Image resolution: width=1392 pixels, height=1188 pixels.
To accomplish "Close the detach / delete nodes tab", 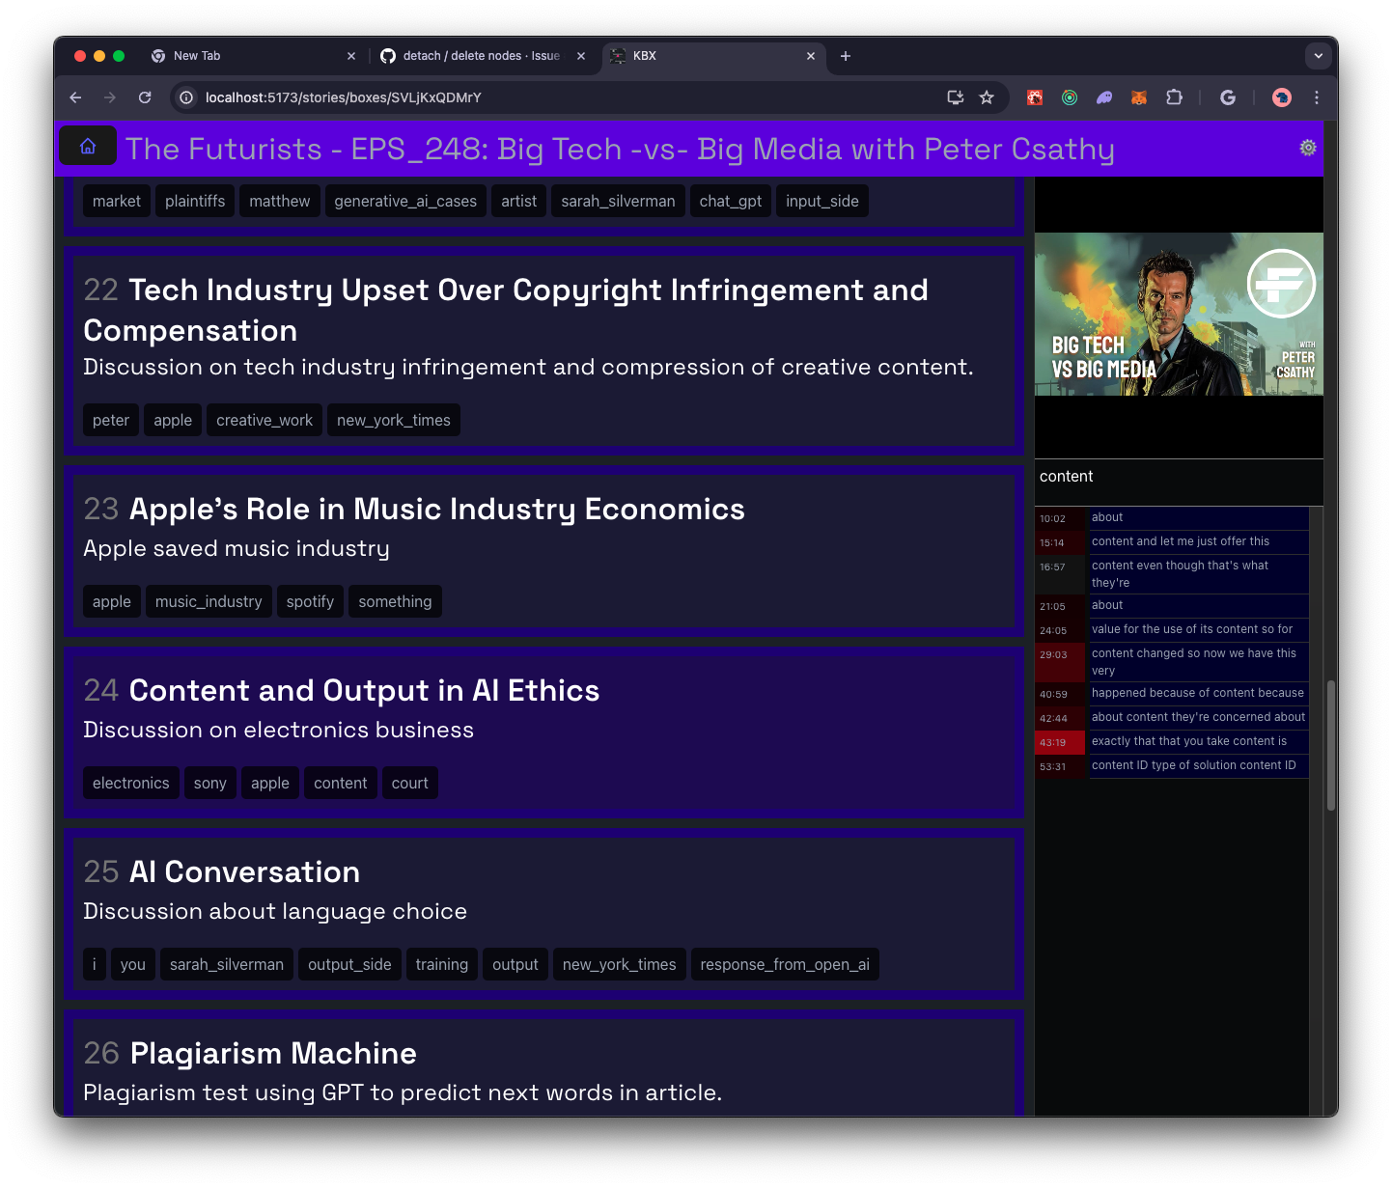I will point(581,56).
